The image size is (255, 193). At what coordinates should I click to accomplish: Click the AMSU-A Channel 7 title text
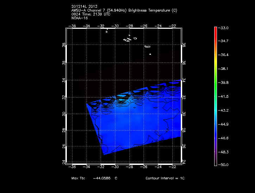(x=124, y=11)
